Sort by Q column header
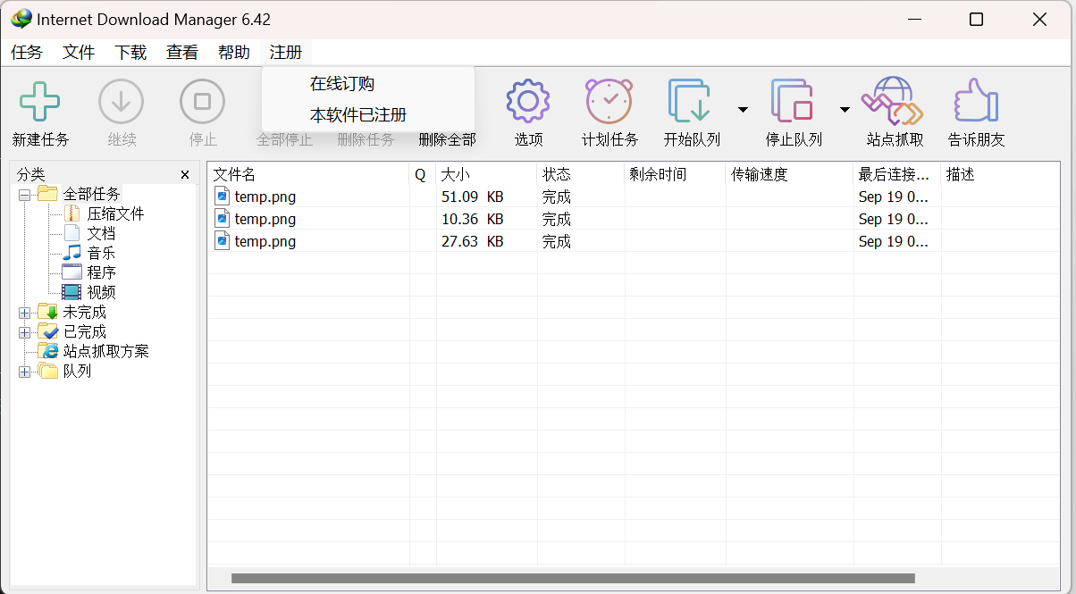The width and height of the screenshot is (1076, 594). tap(423, 175)
